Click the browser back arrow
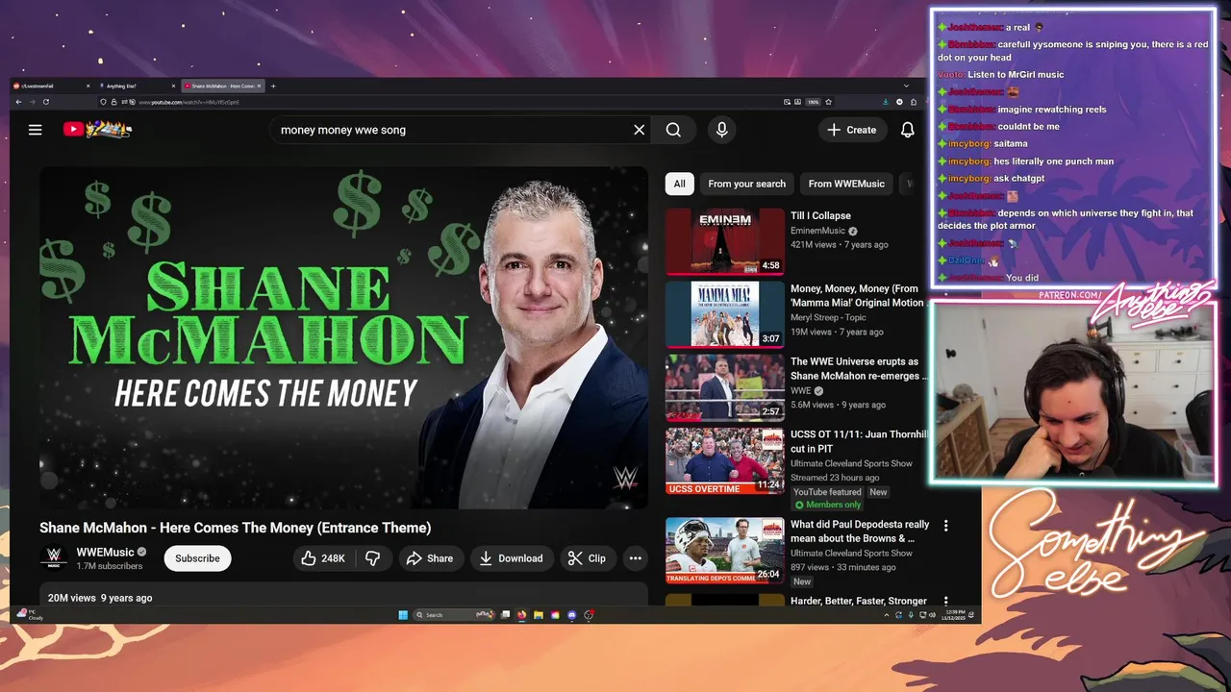 [x=19, y=102]
